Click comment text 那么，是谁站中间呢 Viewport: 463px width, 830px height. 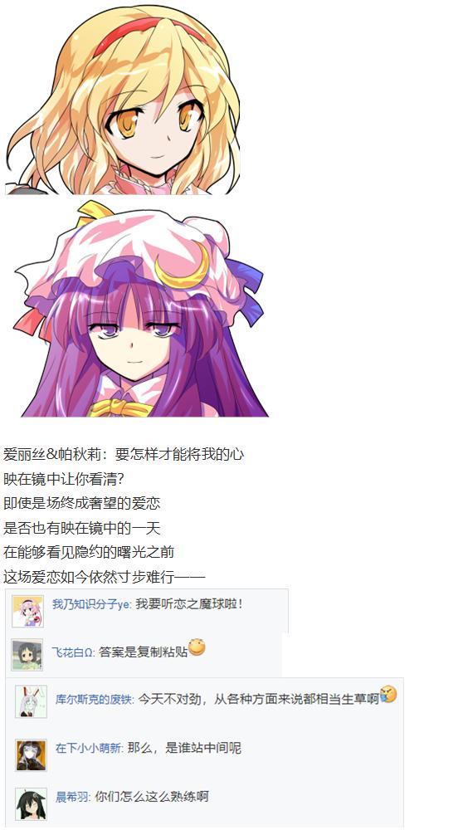[185, 748]
